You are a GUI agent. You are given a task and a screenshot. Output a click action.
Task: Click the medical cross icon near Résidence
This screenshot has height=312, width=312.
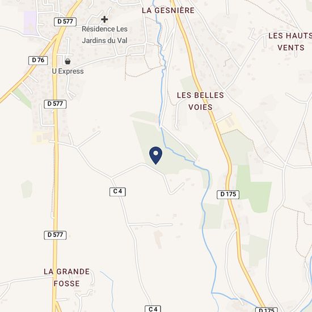[104, 19]
